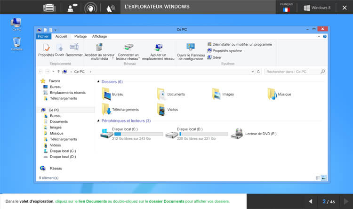This screenshot has width=353, height=209.
Task: Toggle the sound speaker icon
Action: (110, 8)
